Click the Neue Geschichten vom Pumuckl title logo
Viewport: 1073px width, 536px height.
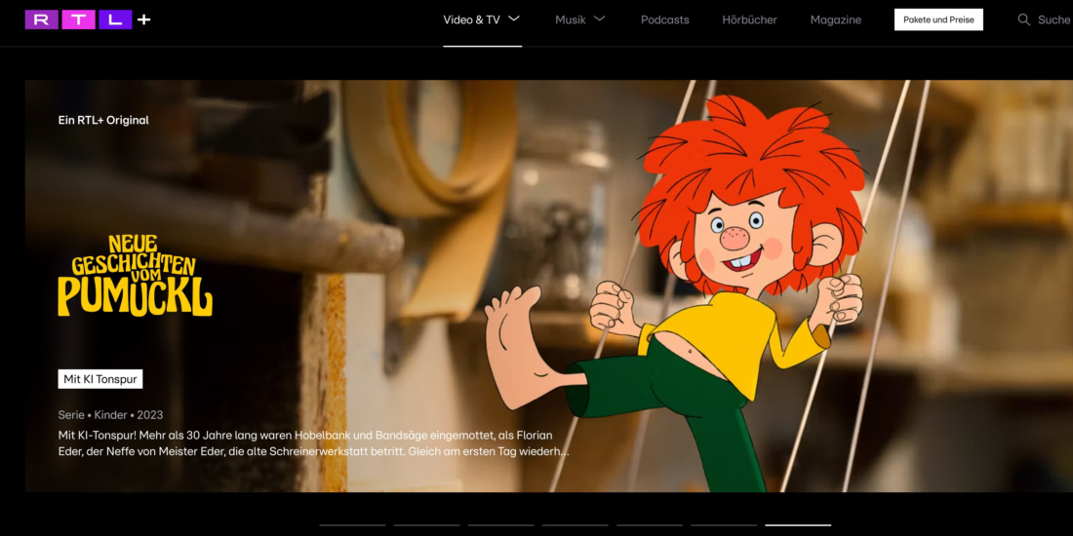[135, 275]
